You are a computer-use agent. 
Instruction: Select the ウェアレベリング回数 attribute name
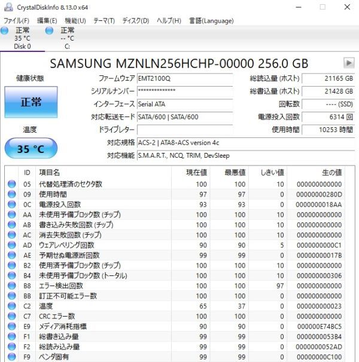point(66,245)
